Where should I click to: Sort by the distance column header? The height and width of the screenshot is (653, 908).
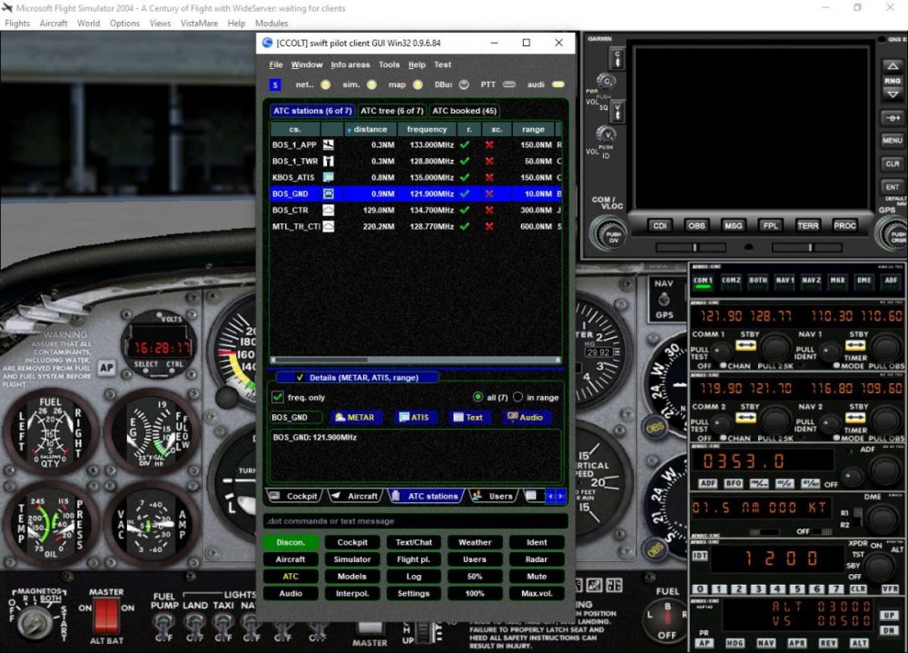click(x=370, y=129)
